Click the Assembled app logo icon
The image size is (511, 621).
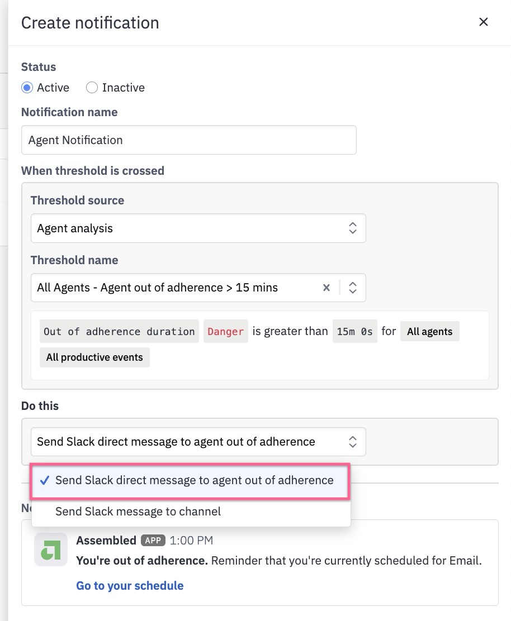51,550
